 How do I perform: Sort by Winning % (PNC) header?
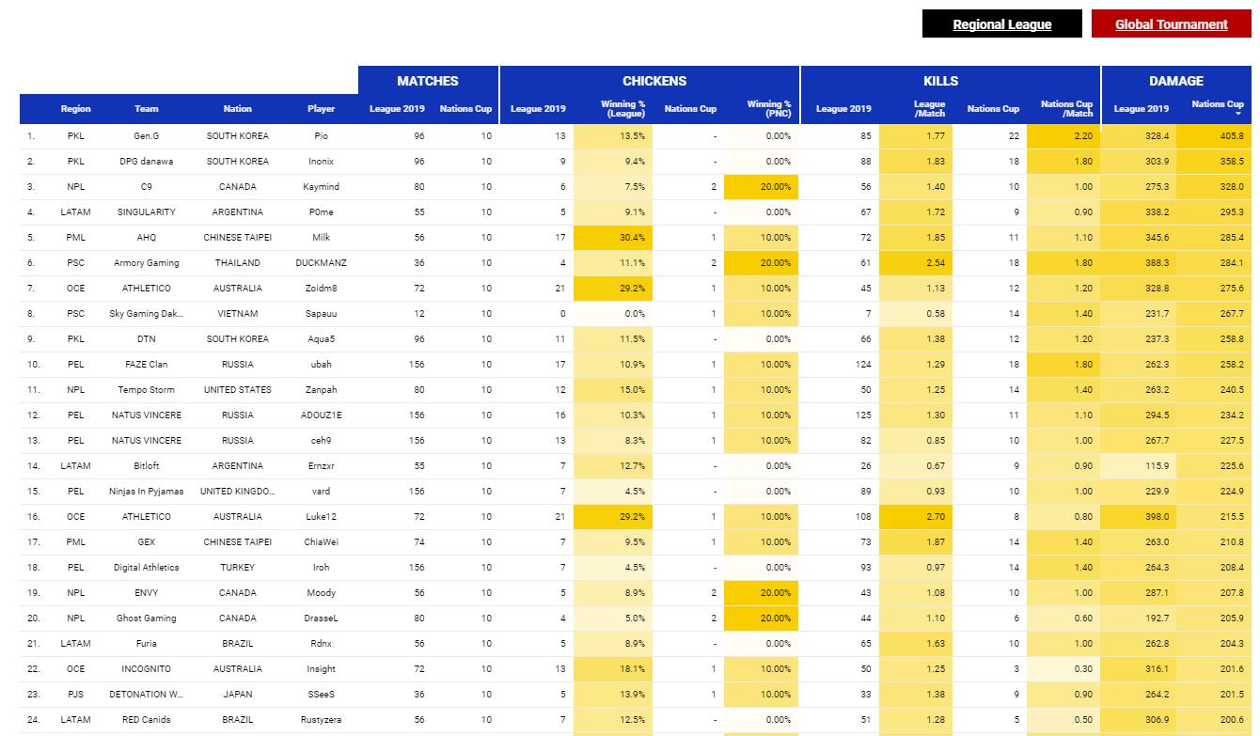[768, 109]
